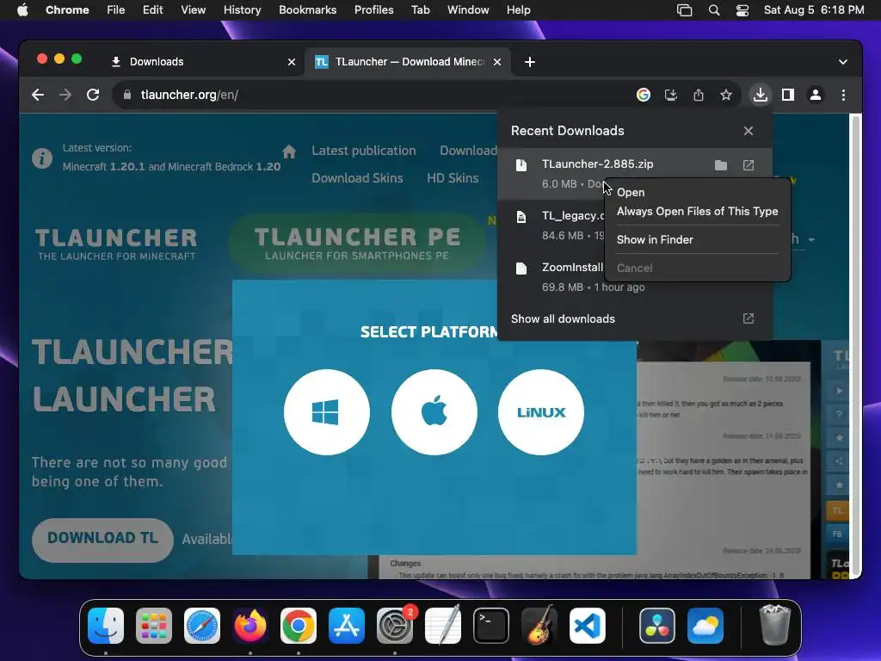Image resolution: width=881 pixels, height=661 pixels.
Task: Open HD Skins link
Action: (x=453, y=178)
